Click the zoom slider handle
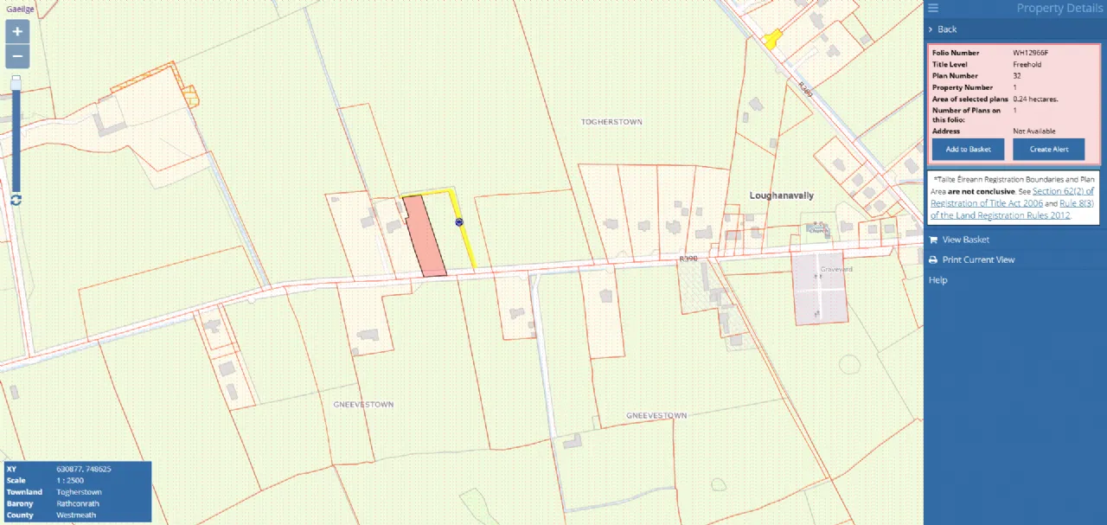The height and width of the screenshot is (525, 1107). click(16, 83)
